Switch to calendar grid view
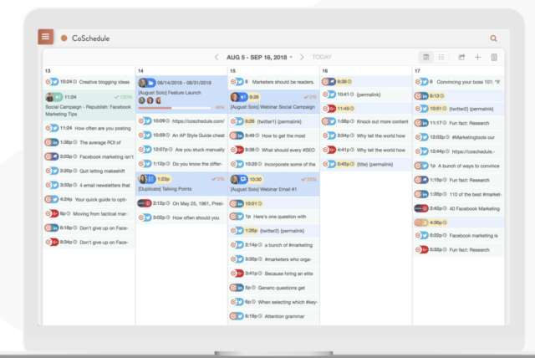Image resolution: width=535 pixels, height=358 pixels. (426, 58)
